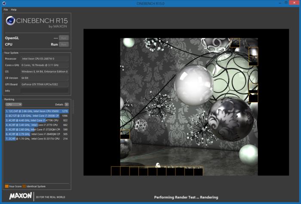
Task: Click the CB Version field 64 Bit
Action: (45, 78)
